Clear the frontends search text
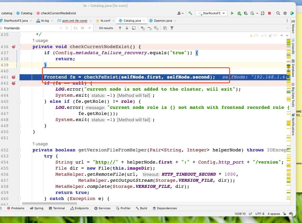This screenshot has height=223, width=302. point(61,28)
